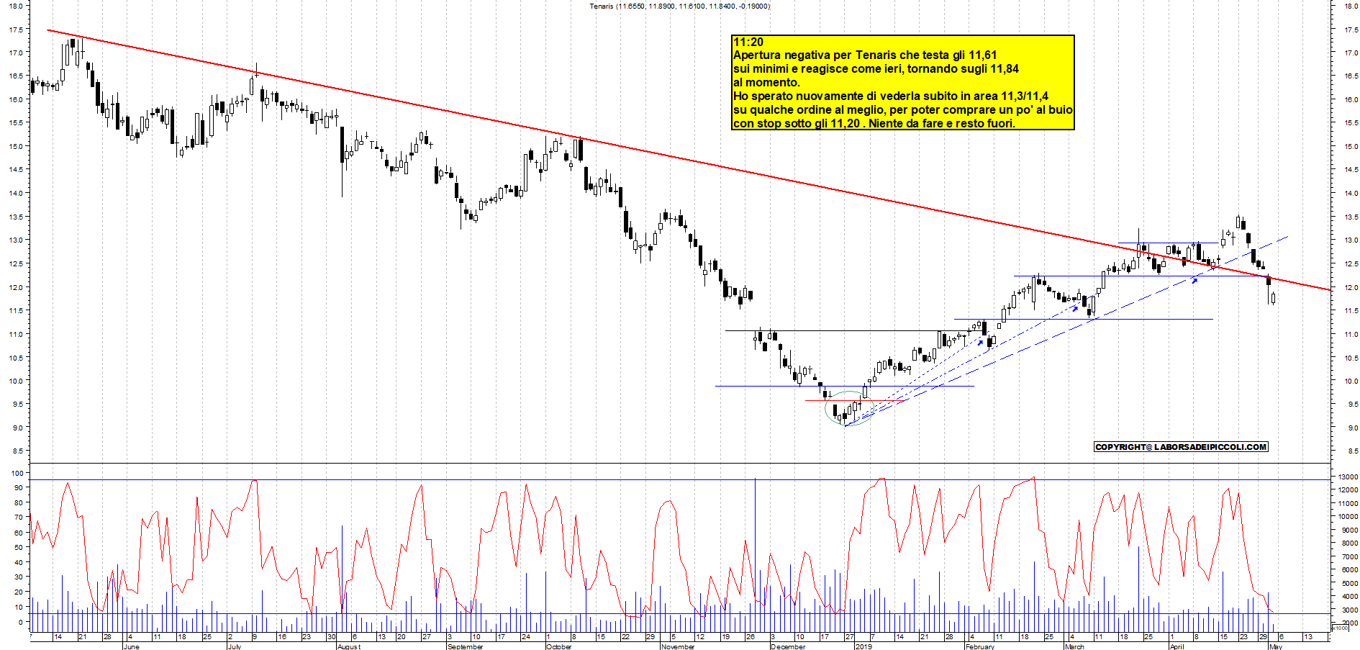
Task: Click the 'April' month label on time axis
Action: [x=1177, y=646]
